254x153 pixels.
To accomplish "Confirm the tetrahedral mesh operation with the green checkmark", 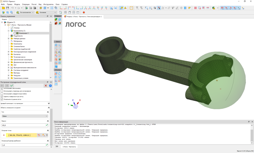I will [x=12, y=86].
